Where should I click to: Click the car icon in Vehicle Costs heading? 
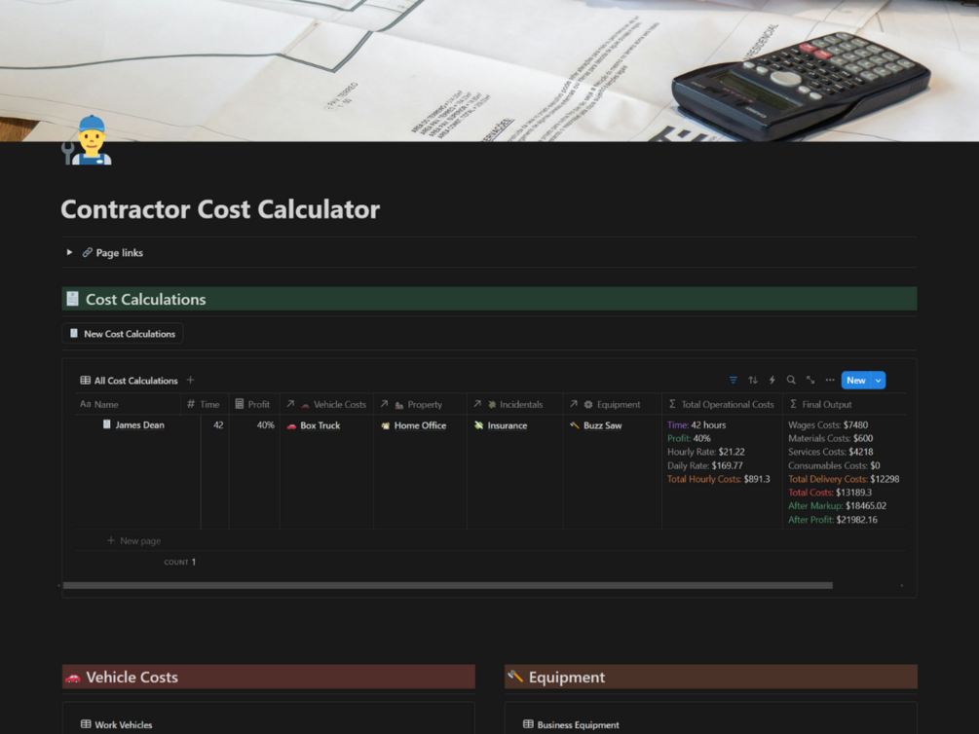73,678
